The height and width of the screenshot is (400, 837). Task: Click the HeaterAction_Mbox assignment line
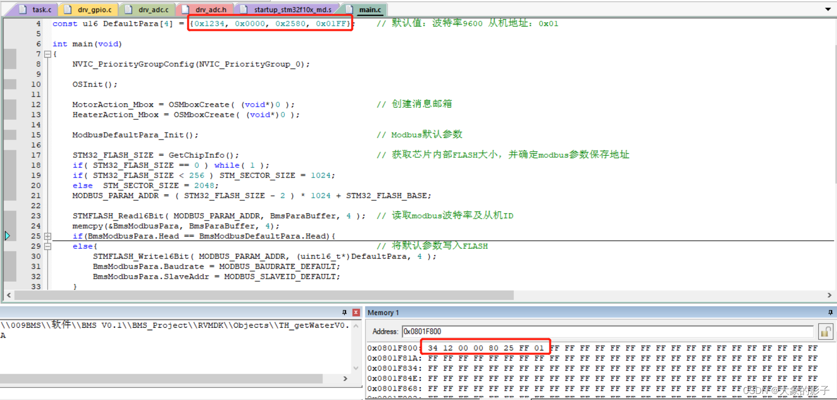tap(186, 115)
